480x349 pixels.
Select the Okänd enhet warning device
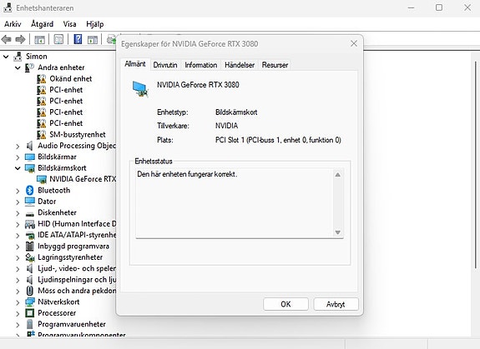70,79
